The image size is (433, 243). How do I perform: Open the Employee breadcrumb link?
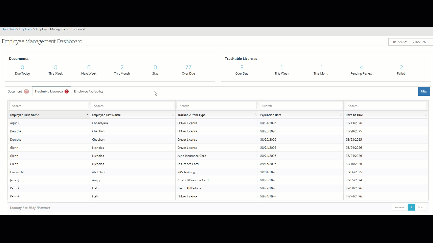[26, 29]
